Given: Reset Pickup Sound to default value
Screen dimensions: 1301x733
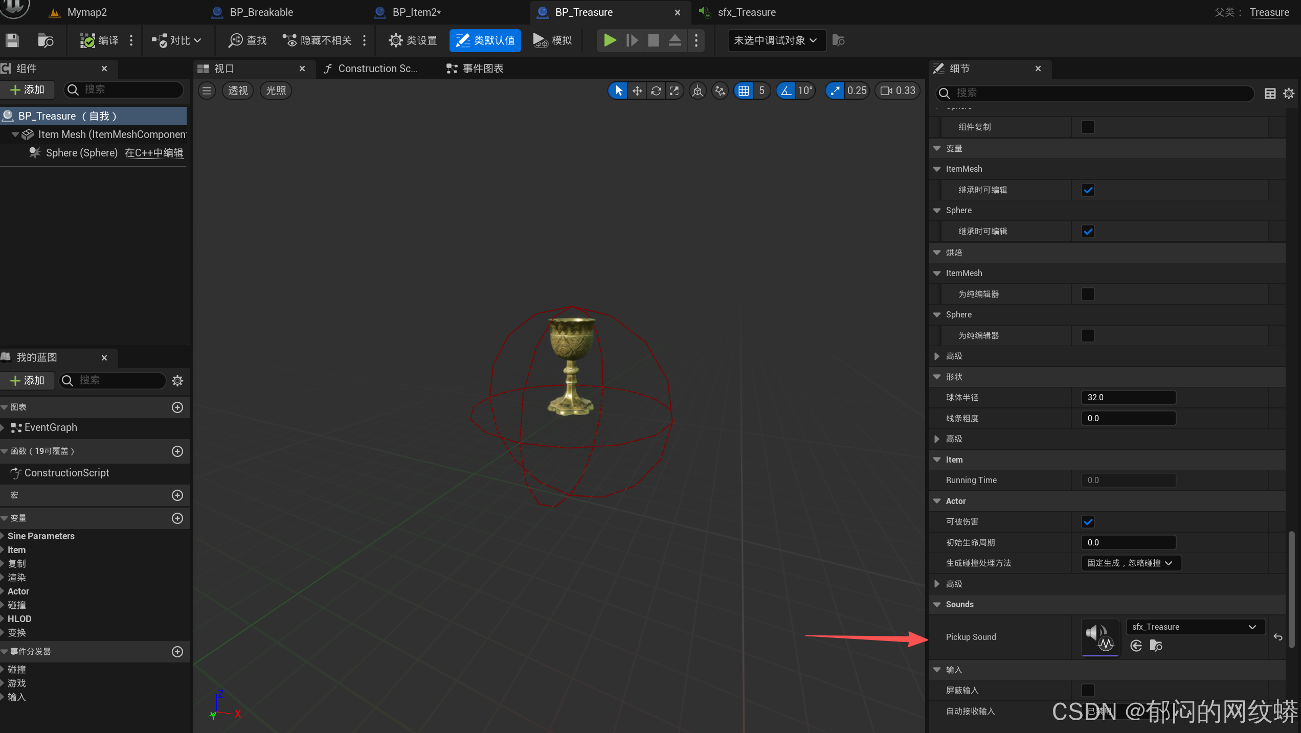Looking at the screenshot, I should (x=1277, y=637).
